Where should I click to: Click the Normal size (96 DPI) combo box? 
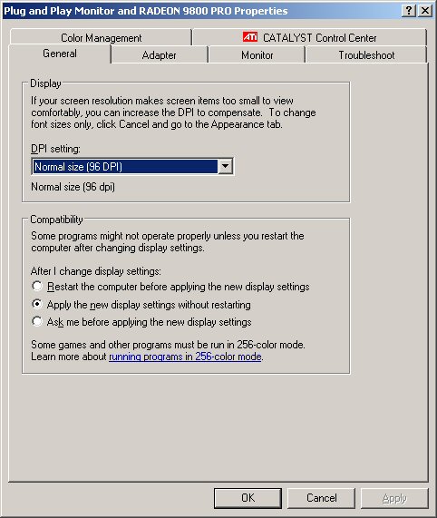132,166
